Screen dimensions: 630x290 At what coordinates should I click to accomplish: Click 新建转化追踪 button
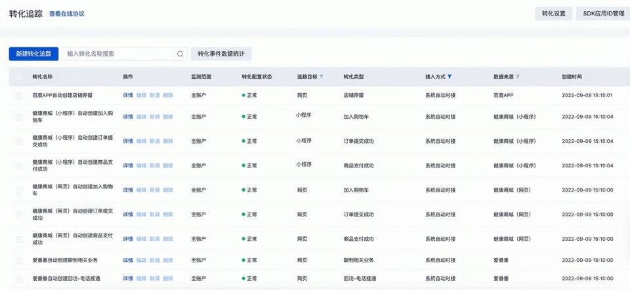click(33, 54)
